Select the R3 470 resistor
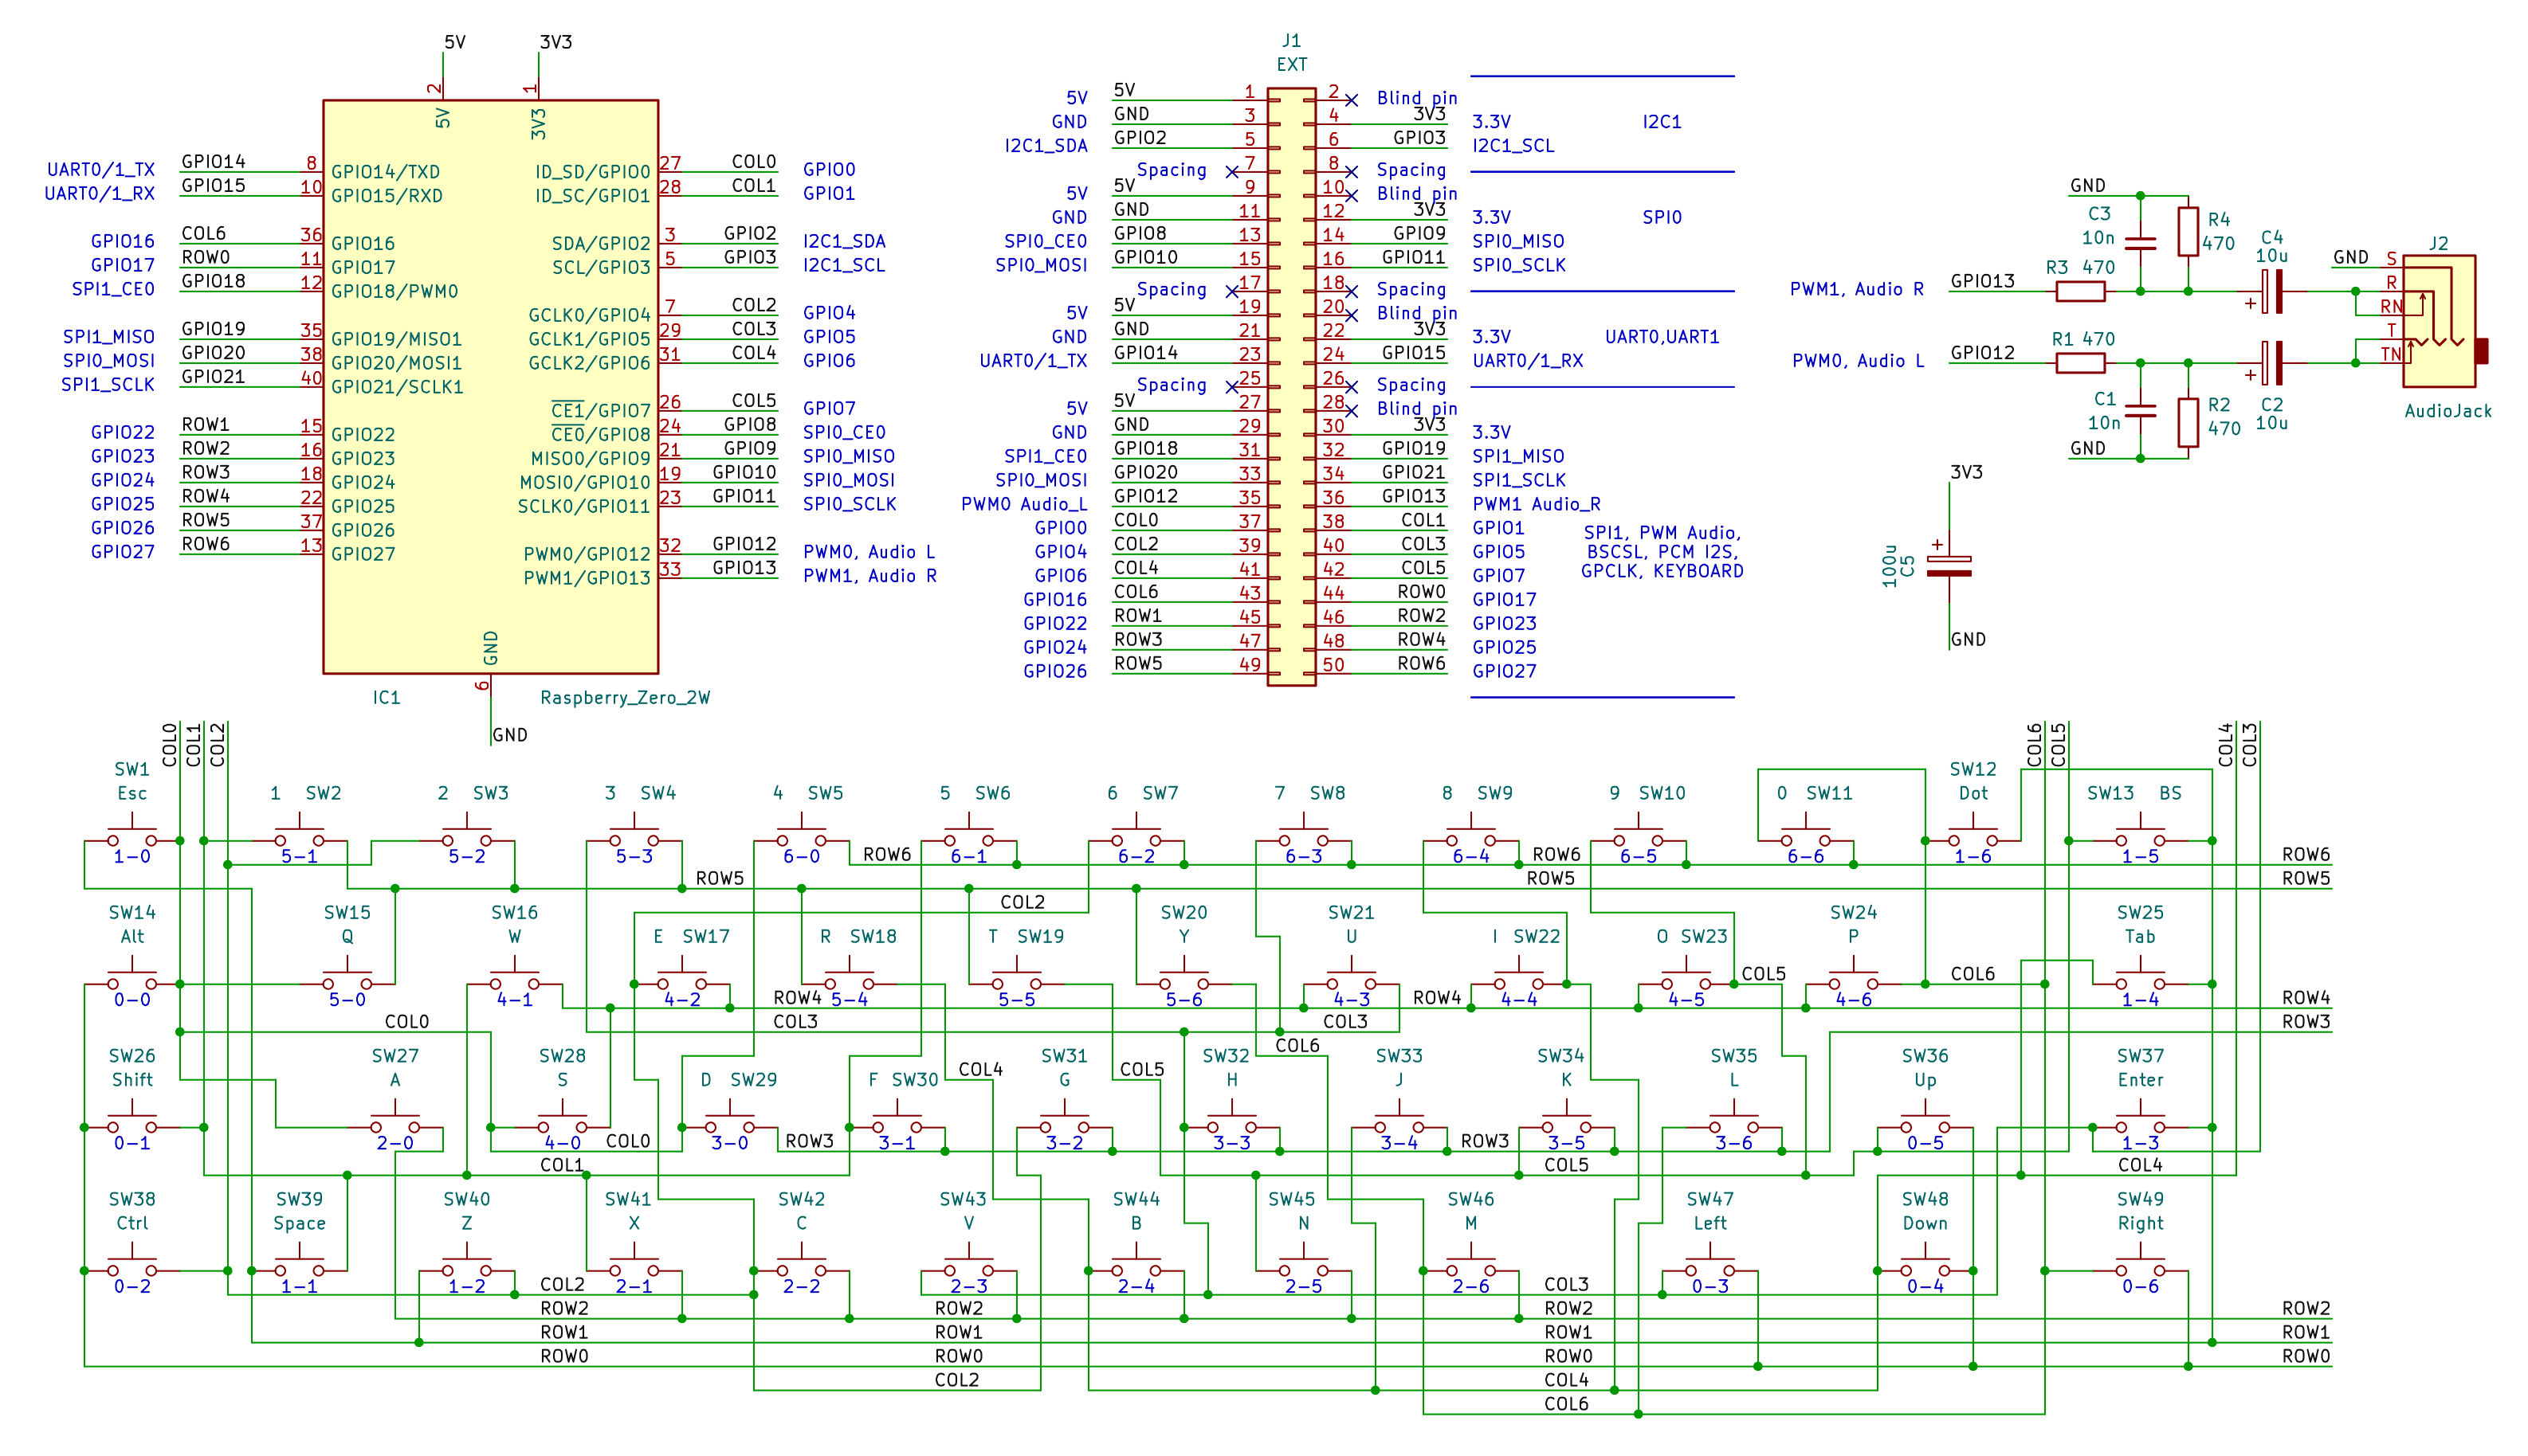 click(2080, 291)
